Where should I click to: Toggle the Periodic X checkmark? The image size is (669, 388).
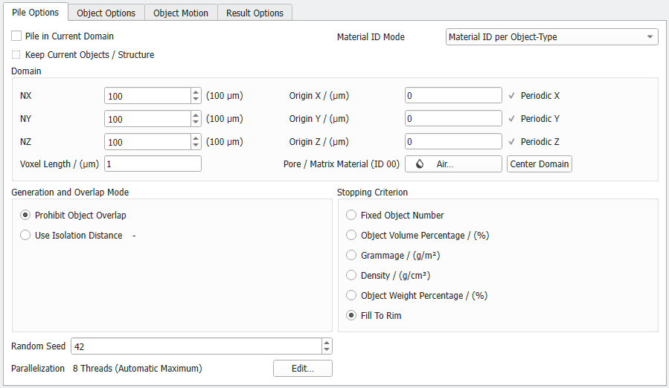511,95
